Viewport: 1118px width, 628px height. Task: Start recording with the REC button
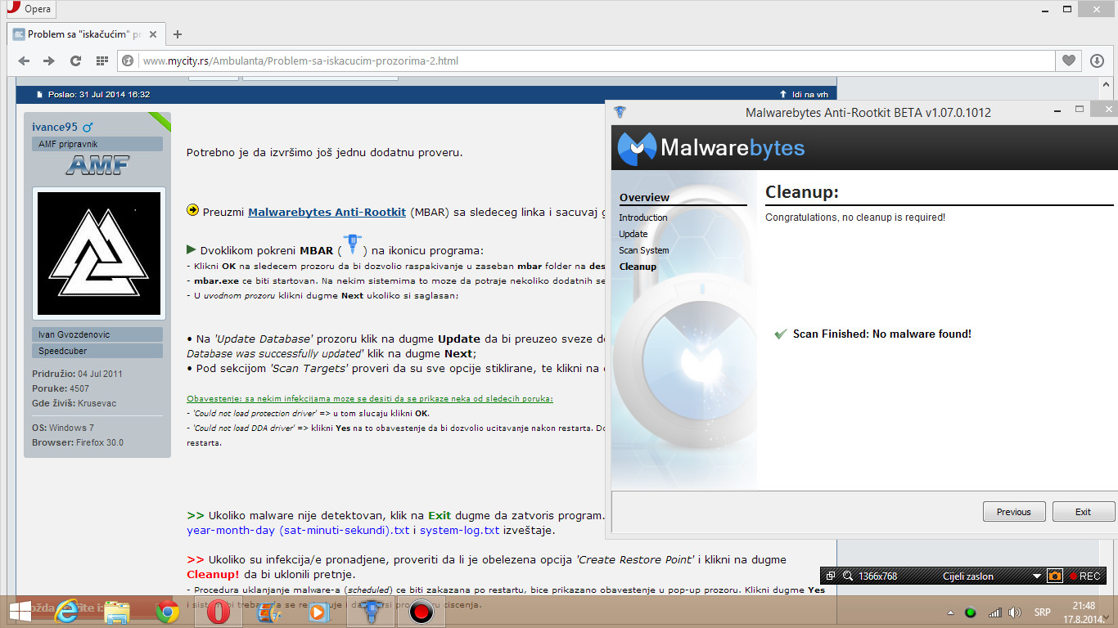tap(1084, 576)
